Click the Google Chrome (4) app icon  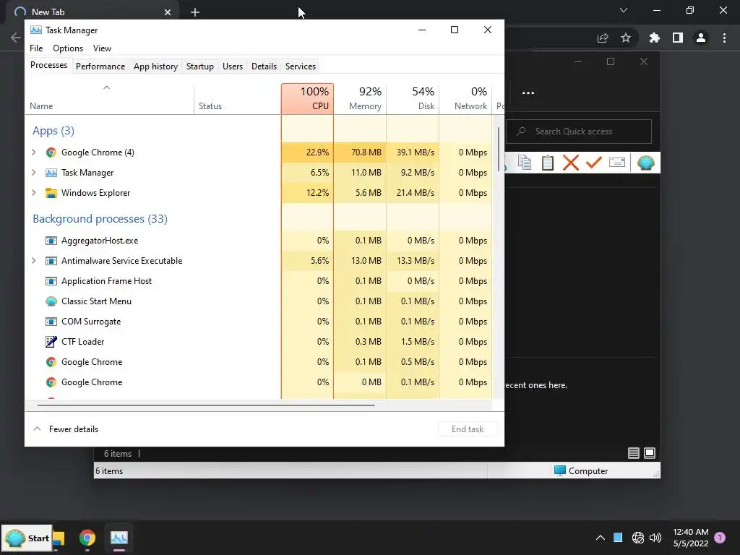tap(51, 152)
